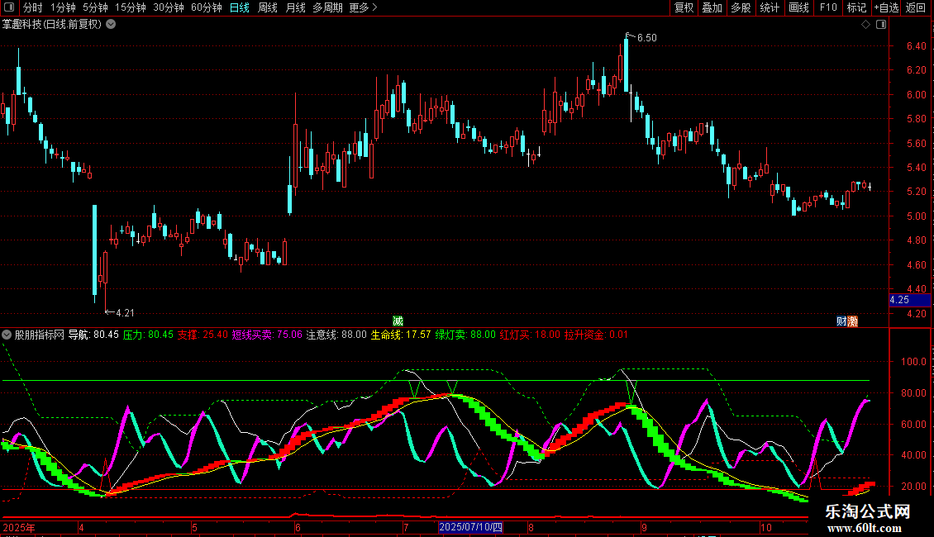The height and width of the screenshot is (537, 934).
Task: Select the 30分钟 period tab
Action: tap(169, 7)
